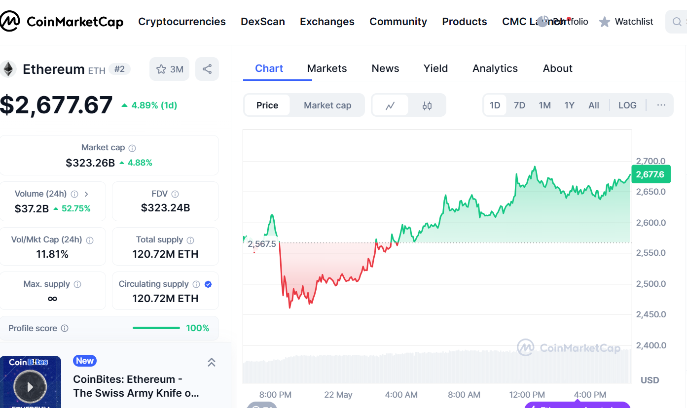687x408 pixels.
Task: Select the candlestick chart type icon
Action: [x=427, y=105]
